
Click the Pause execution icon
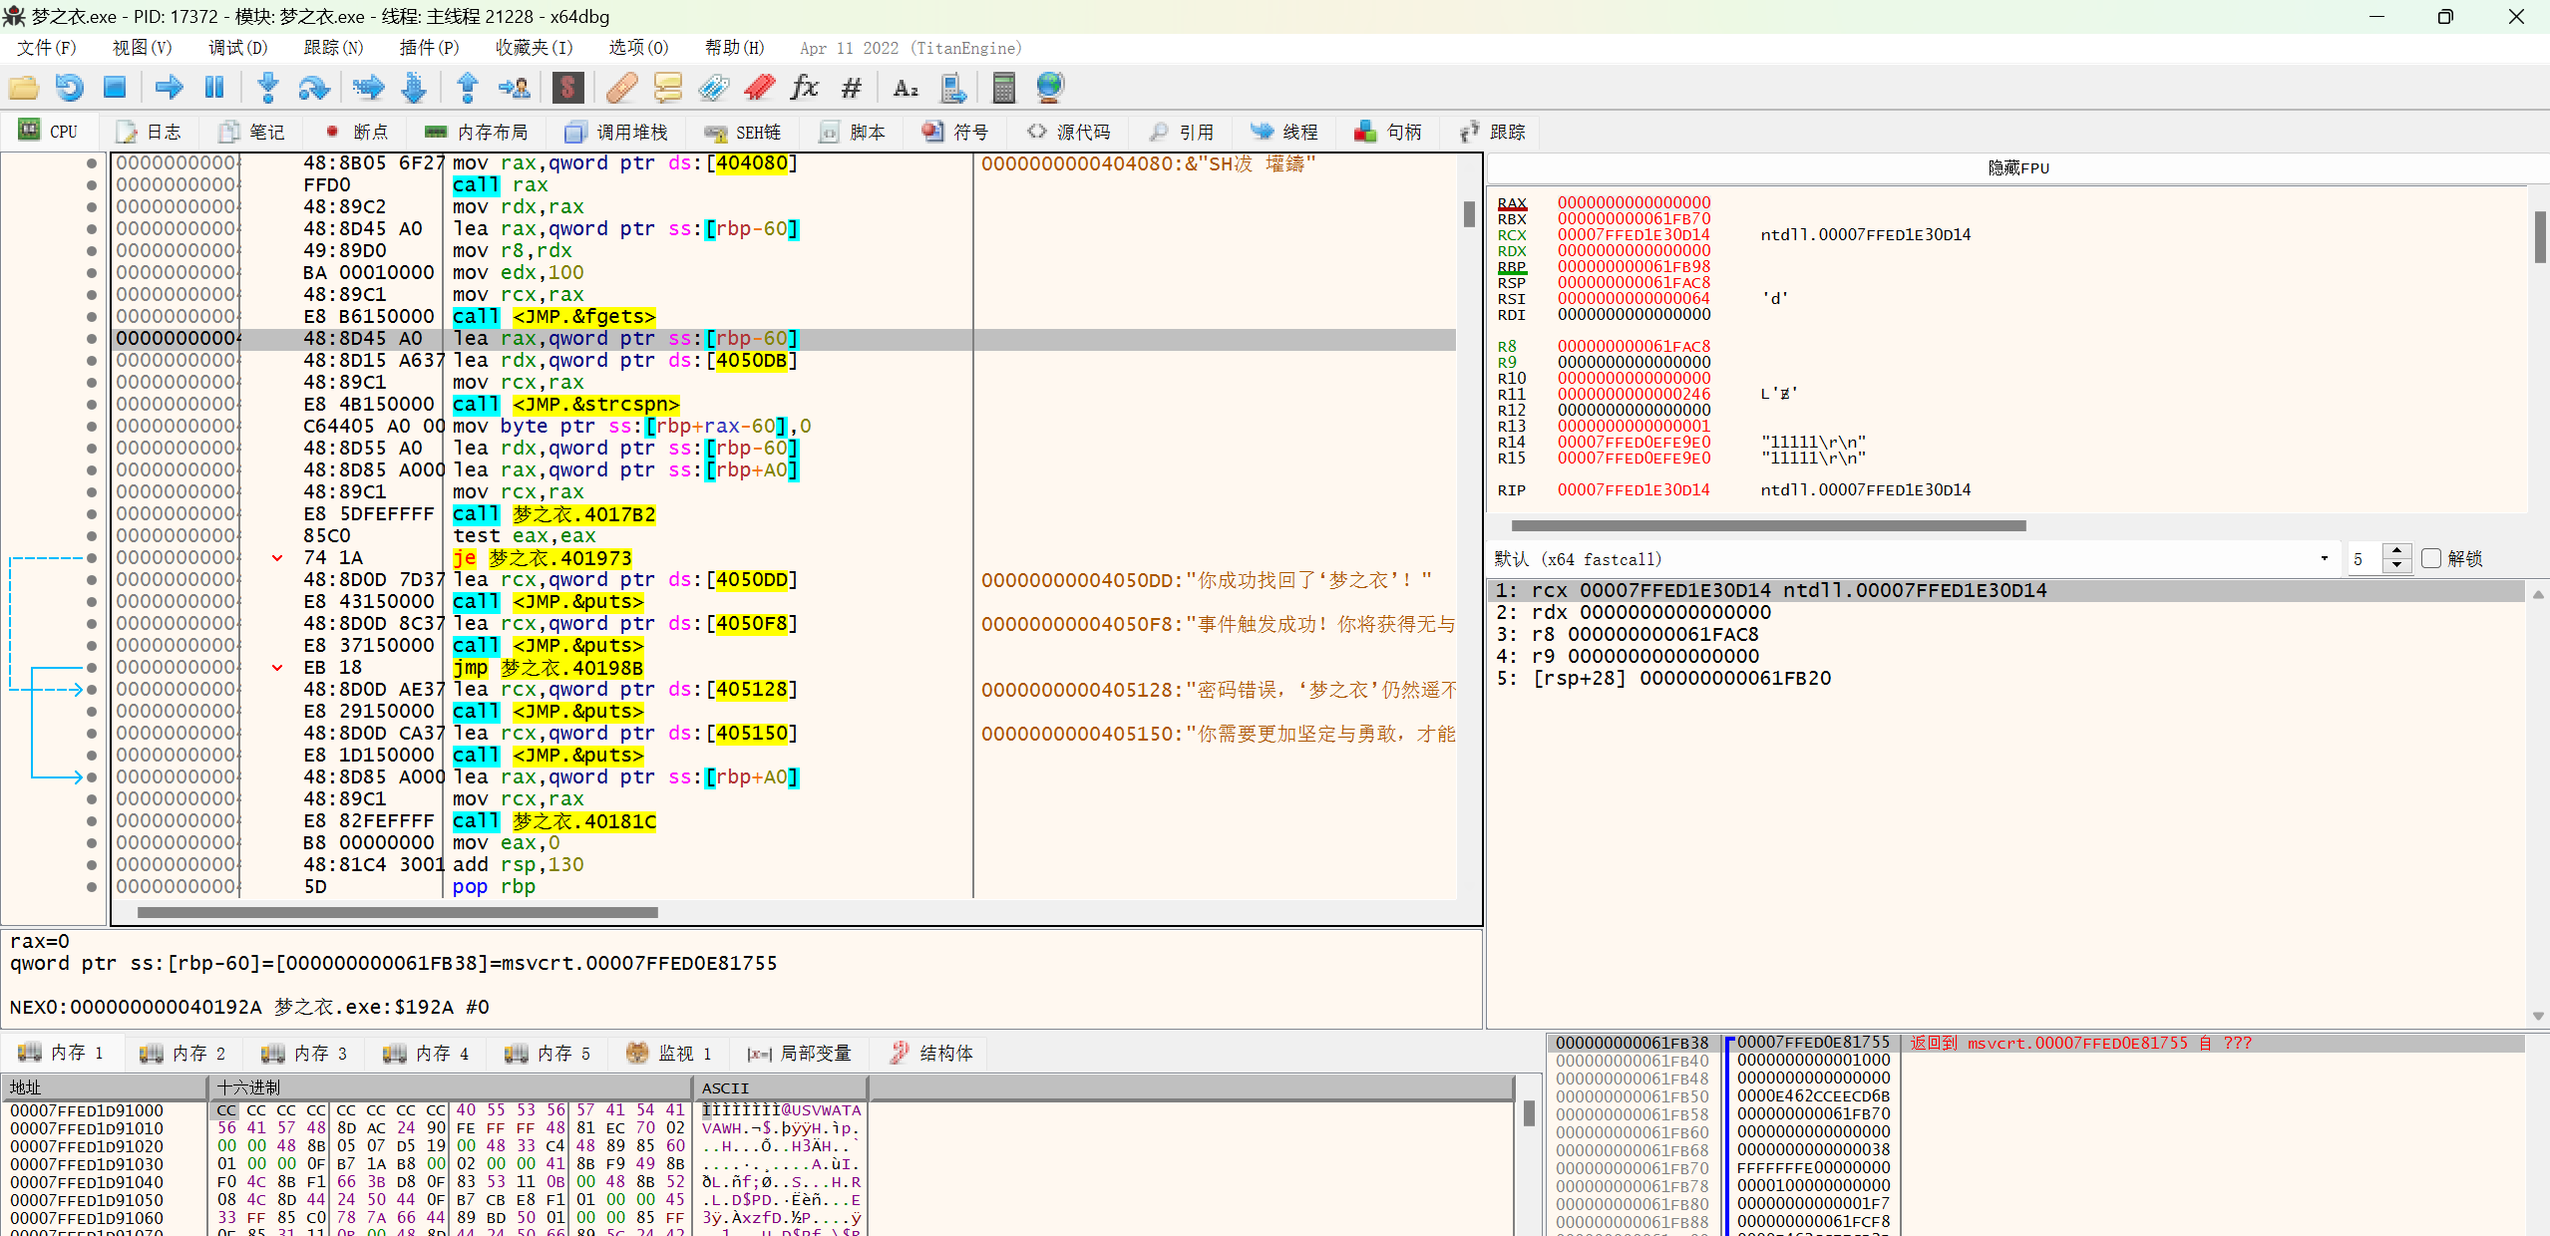click(x=214, y=88)
